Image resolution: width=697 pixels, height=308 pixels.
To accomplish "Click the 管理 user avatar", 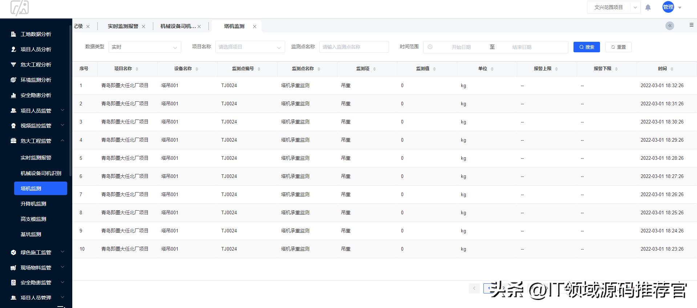I will [668, 7].
